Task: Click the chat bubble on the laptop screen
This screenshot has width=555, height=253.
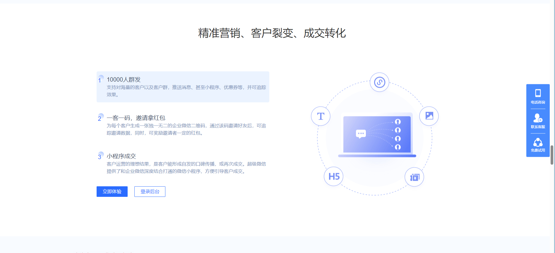Action: tap(361, 134)
